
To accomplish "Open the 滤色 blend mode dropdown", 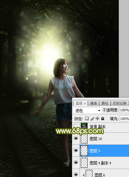I will click(87, 111).
